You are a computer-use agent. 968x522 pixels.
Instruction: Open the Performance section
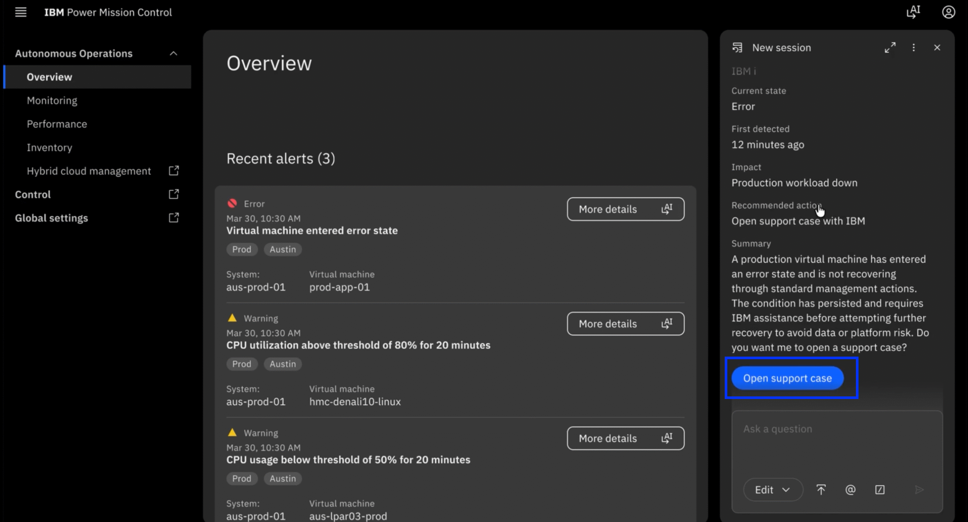click(x=57, y=124)
